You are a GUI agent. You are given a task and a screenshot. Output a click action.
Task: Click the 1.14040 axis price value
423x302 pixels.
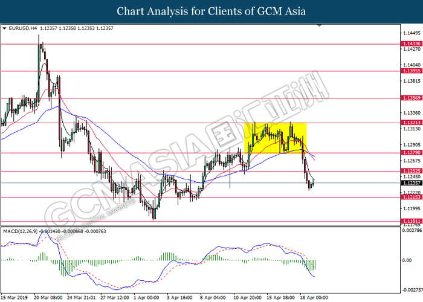[412, 65]
